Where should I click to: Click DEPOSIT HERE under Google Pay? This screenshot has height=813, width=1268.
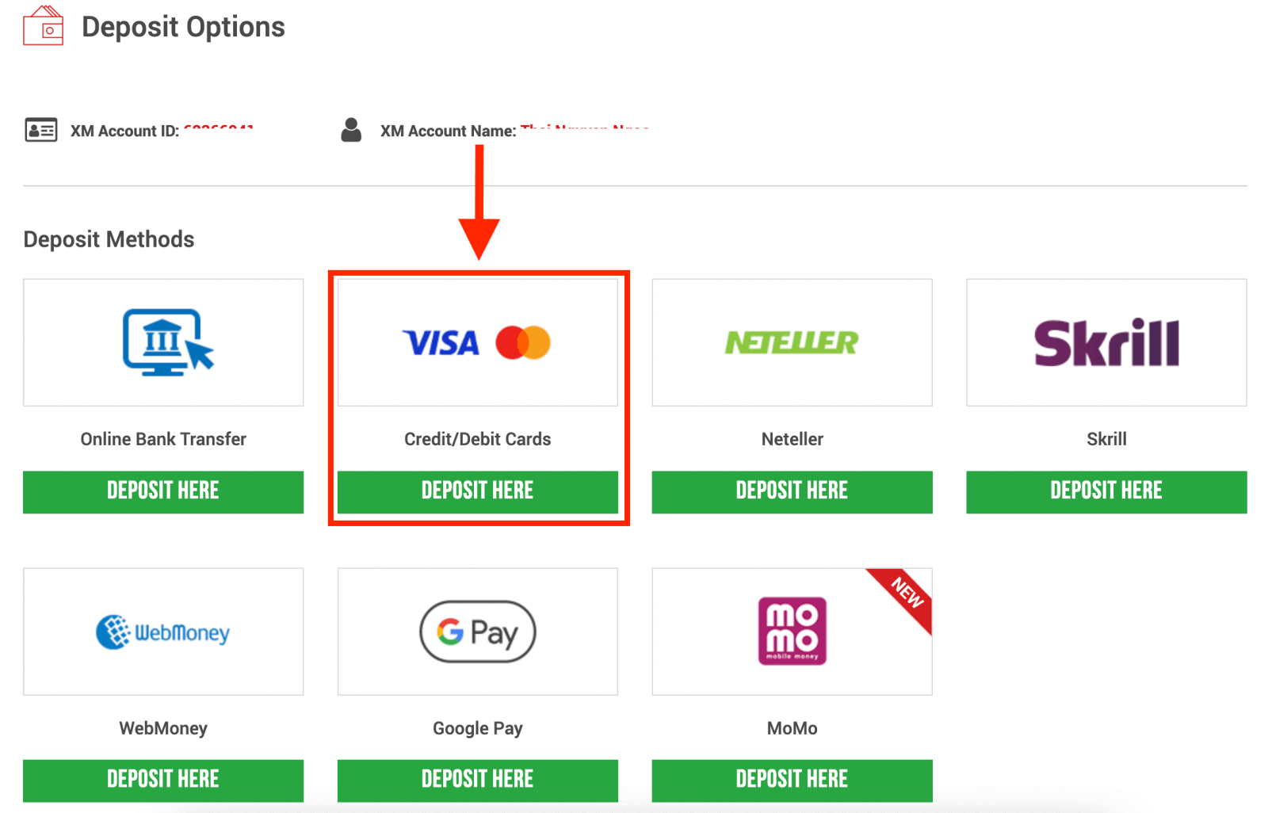(477, 779)
